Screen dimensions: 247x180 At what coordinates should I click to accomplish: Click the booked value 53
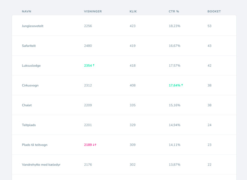tap(209, 26)
